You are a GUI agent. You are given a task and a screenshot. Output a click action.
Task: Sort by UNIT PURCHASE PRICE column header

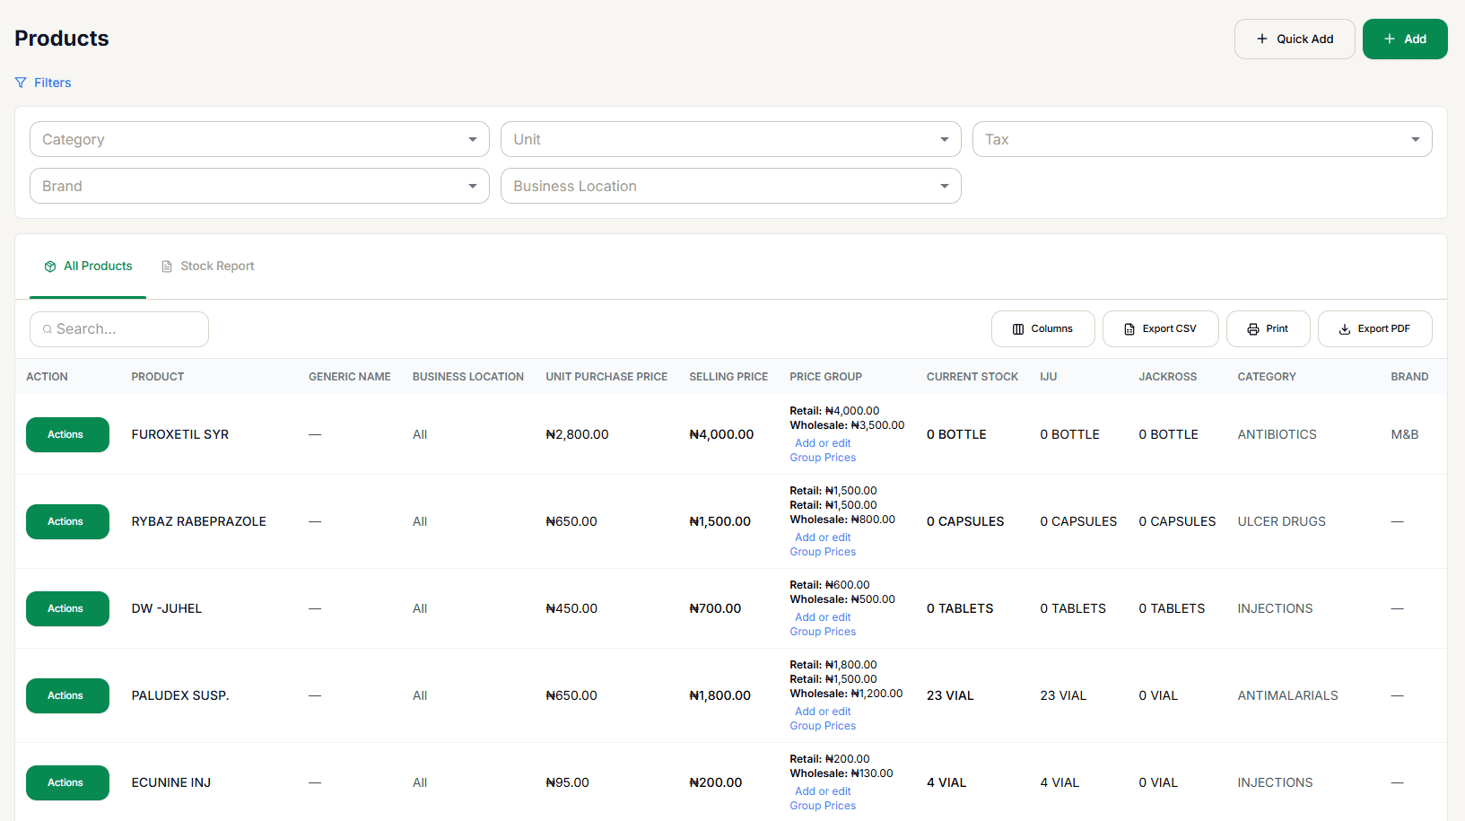pyautogui.click(x=606, y=377)
